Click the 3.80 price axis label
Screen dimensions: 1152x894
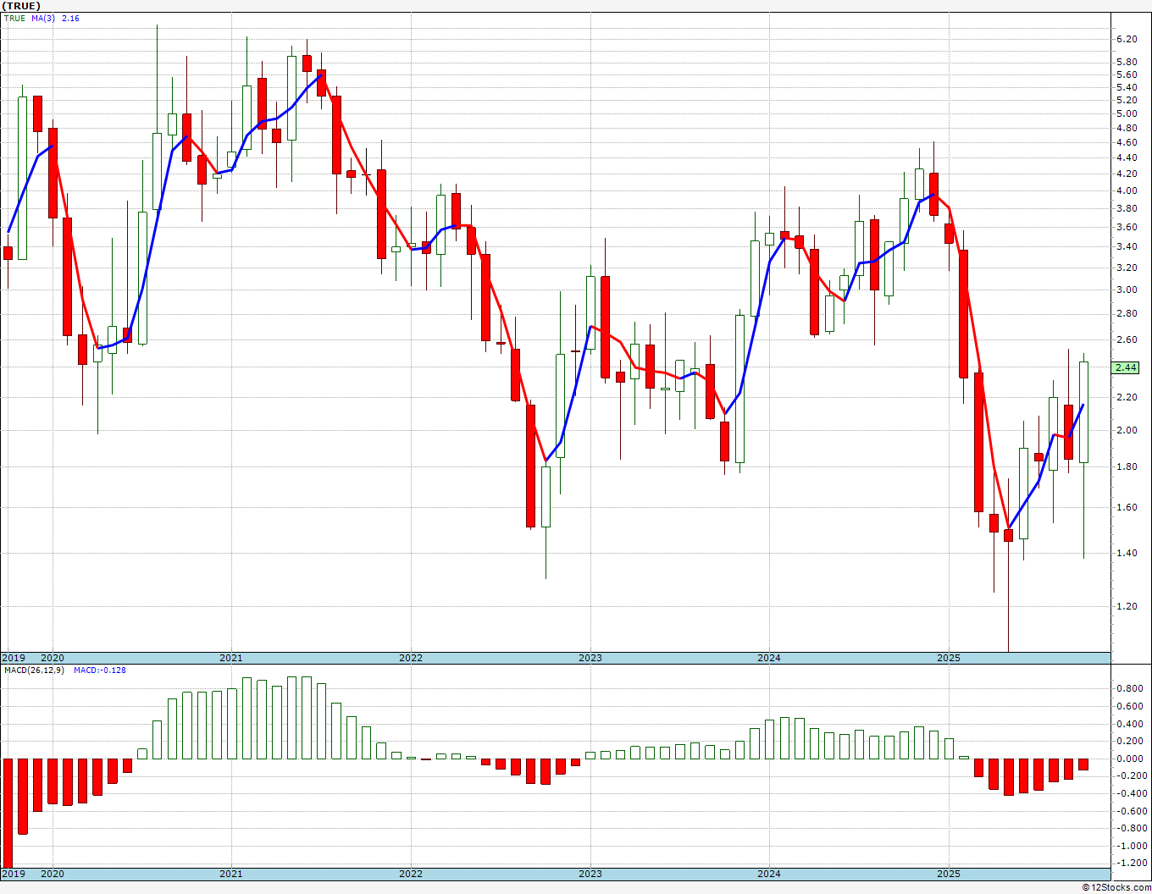pyautogui.click(x=1127, y=208)
